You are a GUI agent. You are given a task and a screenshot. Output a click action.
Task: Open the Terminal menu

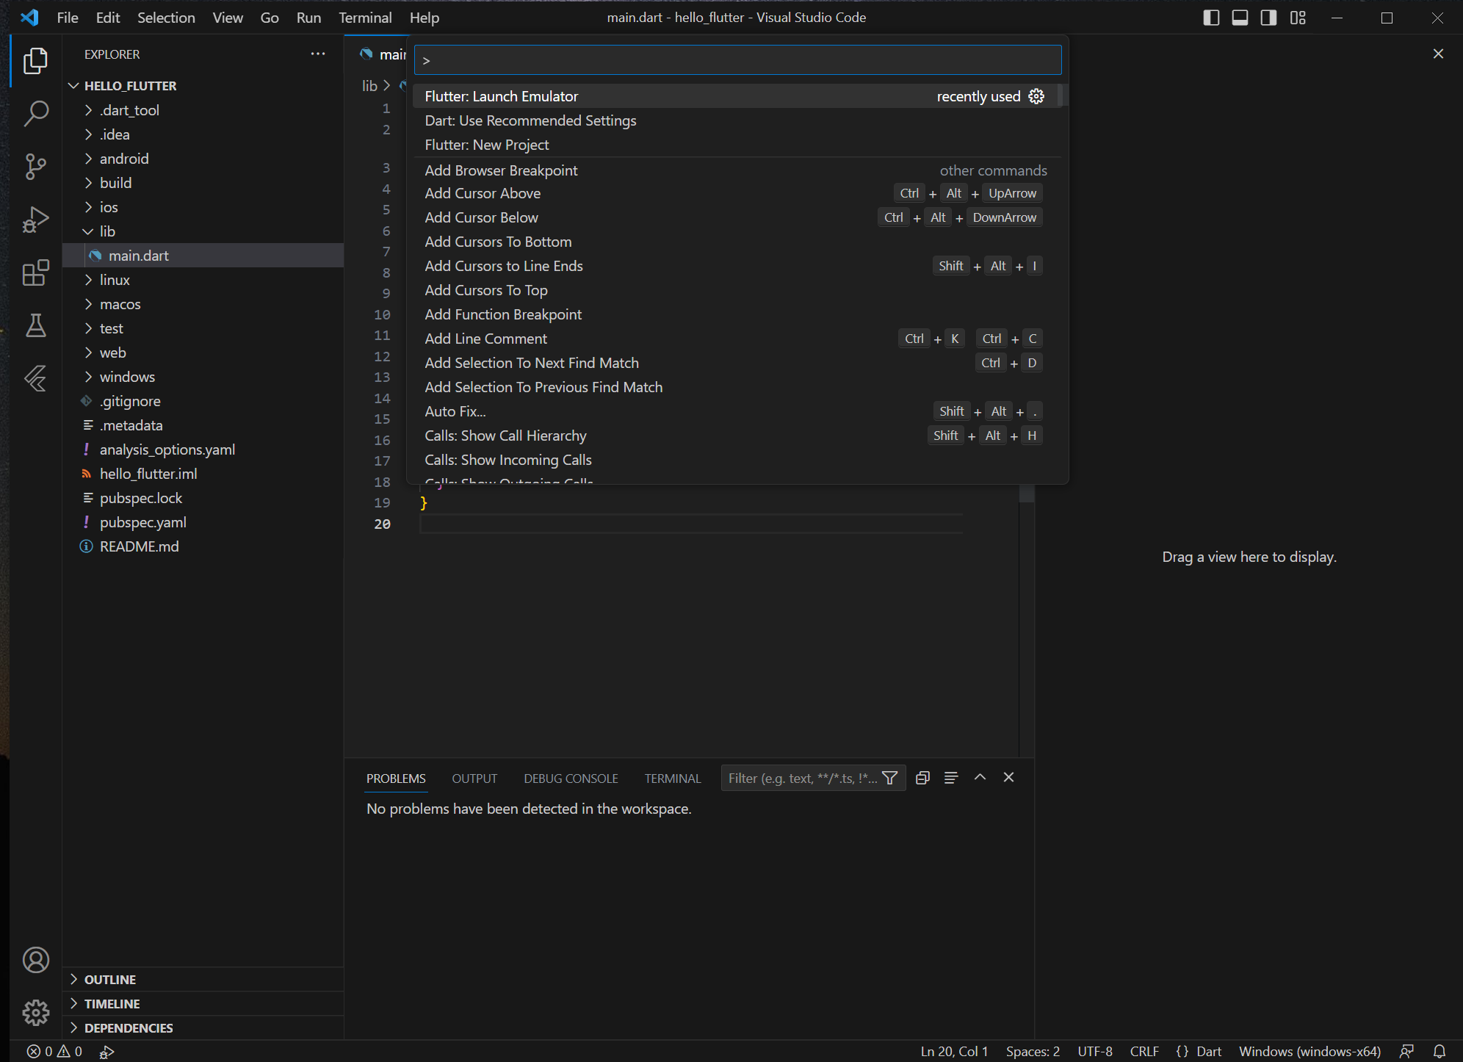tap(365, 18)
